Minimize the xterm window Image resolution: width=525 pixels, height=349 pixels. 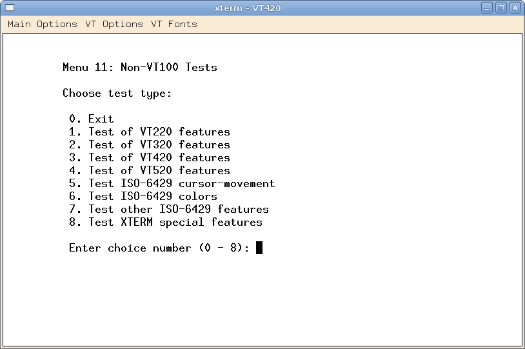tap(488, 8)
